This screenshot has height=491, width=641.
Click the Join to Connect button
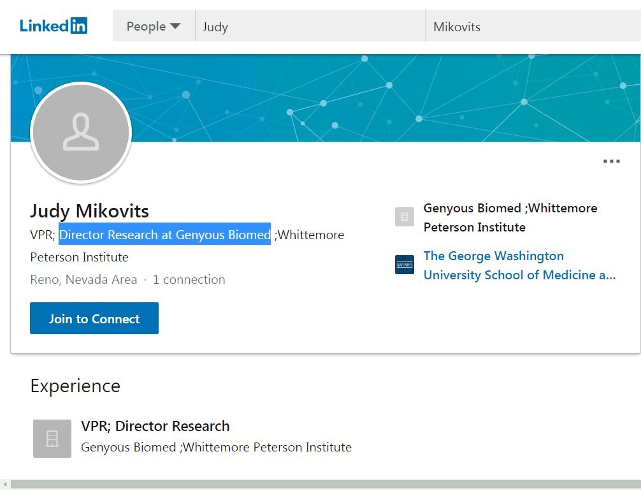(x=94, y=318)
